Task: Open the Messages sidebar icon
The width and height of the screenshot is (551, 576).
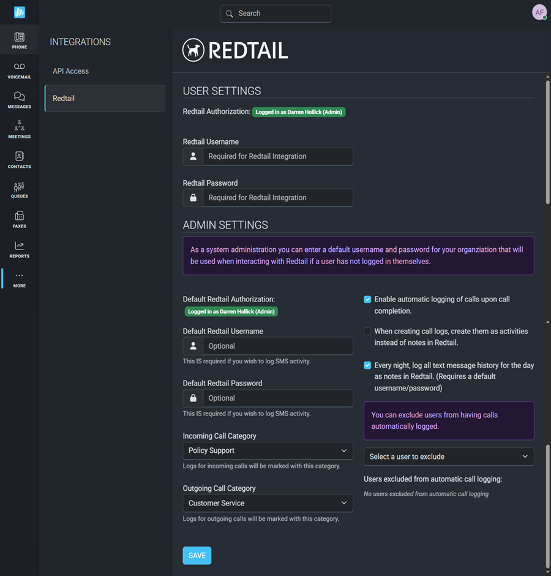Action: point(19,100)
